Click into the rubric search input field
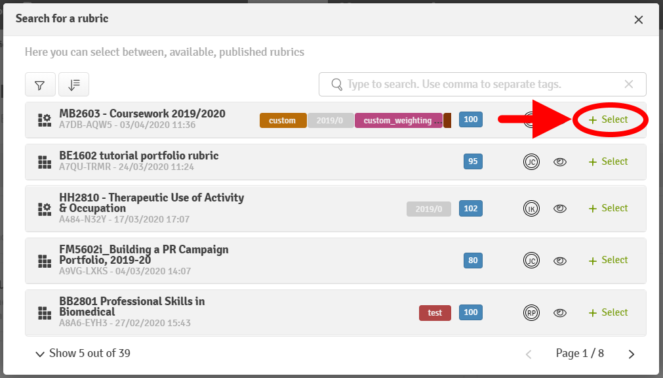 coord(479,84)
